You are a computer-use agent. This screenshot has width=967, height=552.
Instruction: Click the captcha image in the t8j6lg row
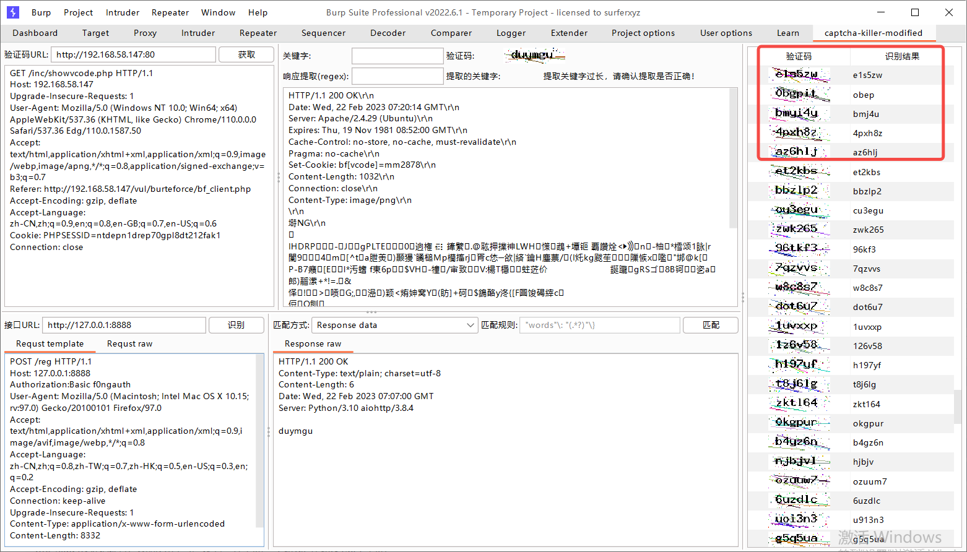pyautogui.click(x=799, y=384)
